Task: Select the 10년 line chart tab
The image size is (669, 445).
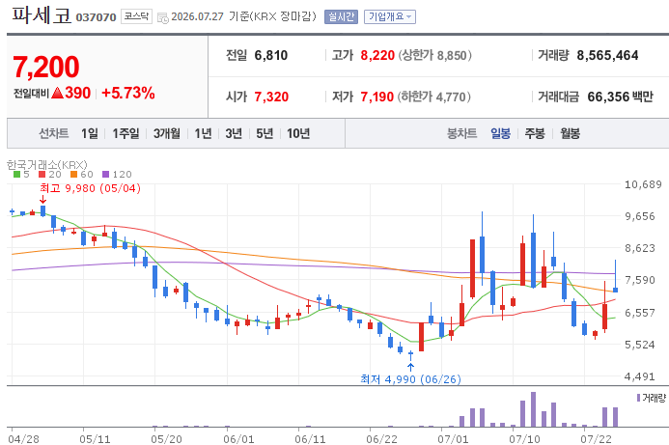Action: [298, 133]
